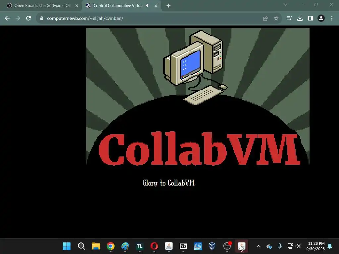Open taskbar Search
Screen dimensions: 339x254
[81, 246]
